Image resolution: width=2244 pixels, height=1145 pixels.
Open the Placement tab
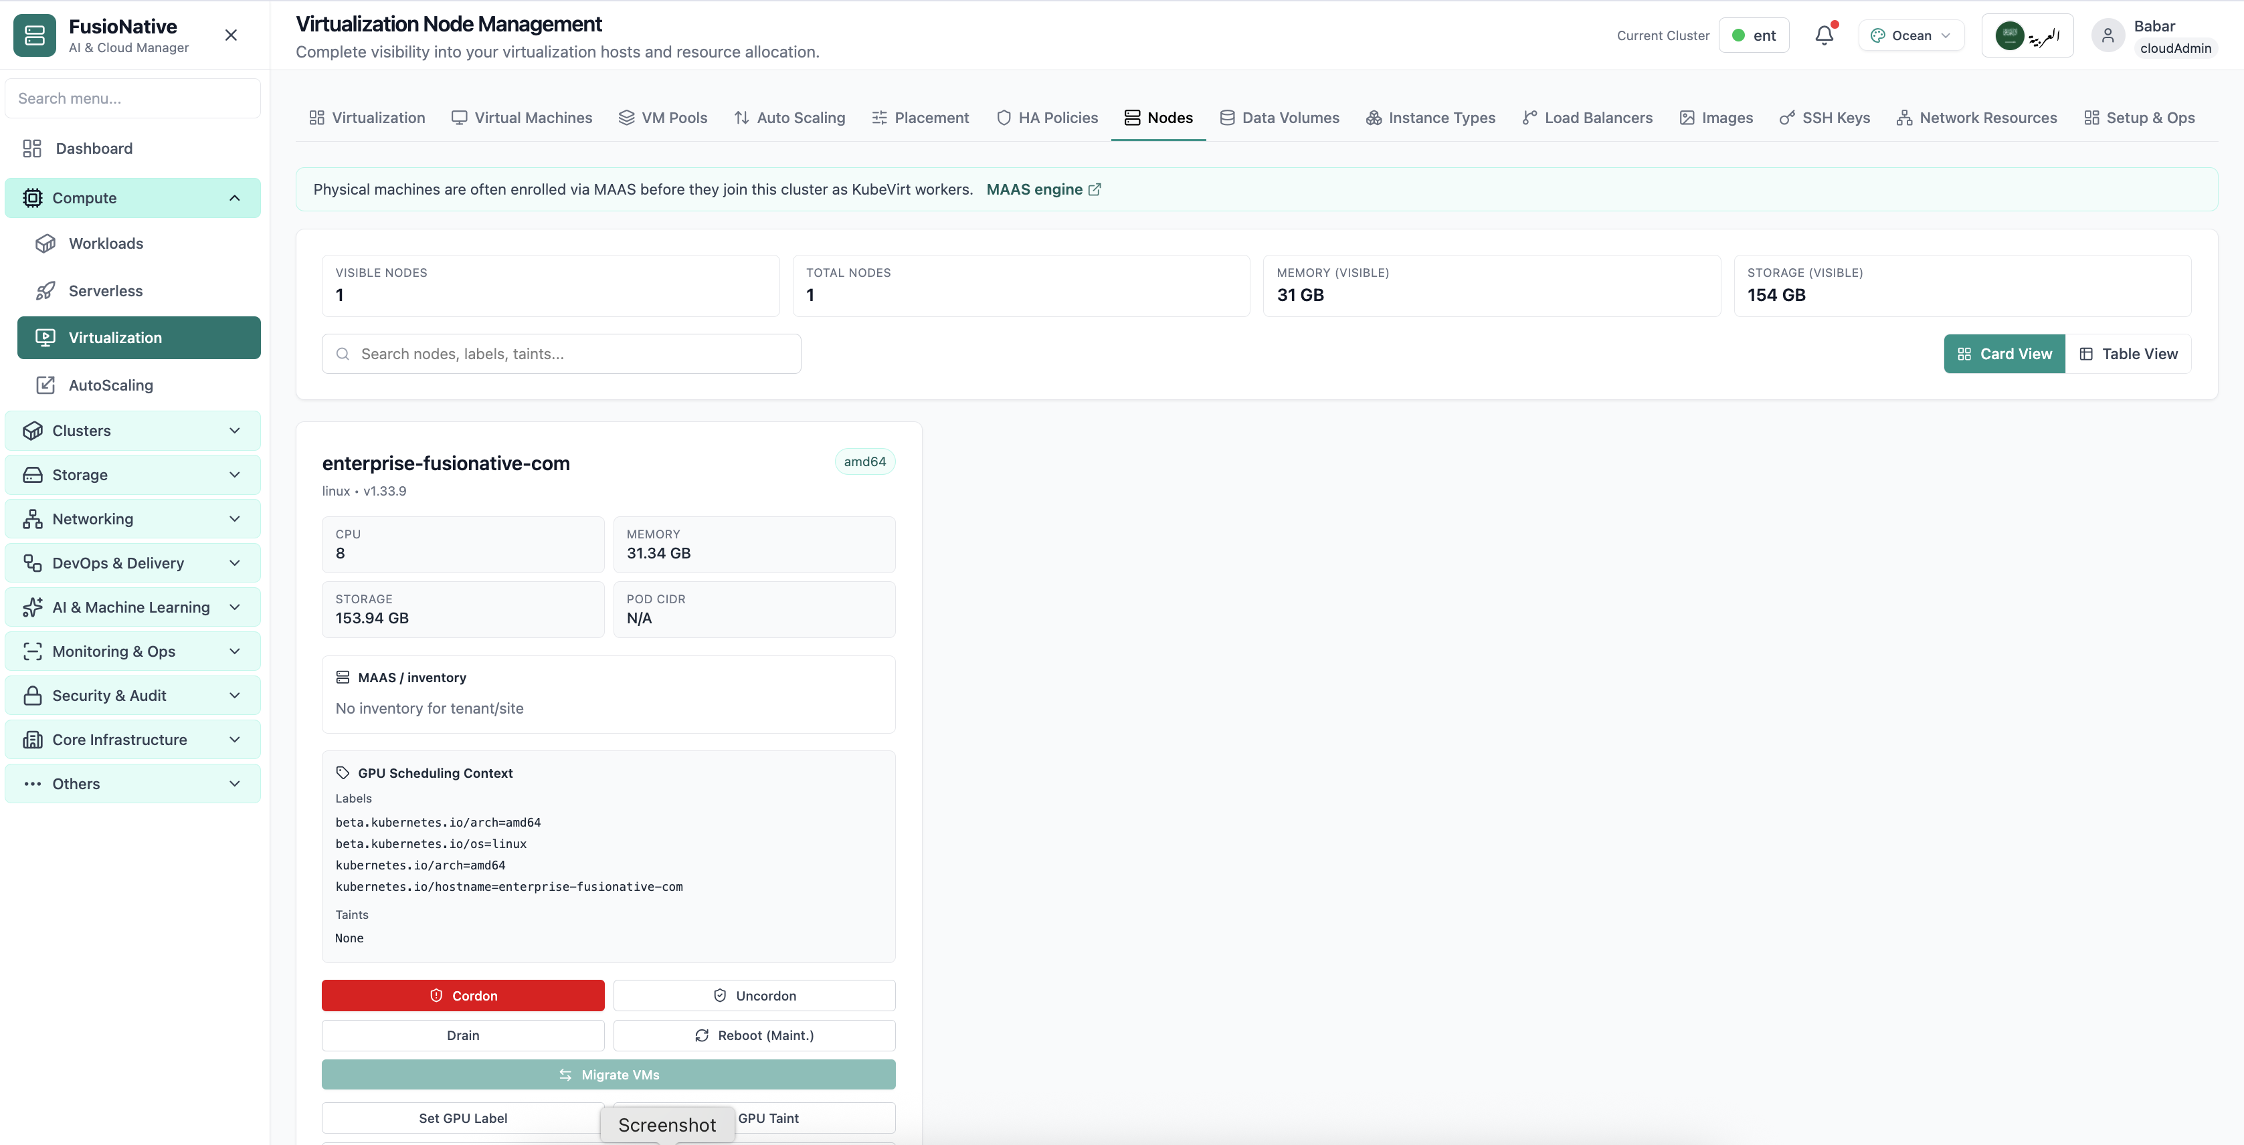point(920,118)
